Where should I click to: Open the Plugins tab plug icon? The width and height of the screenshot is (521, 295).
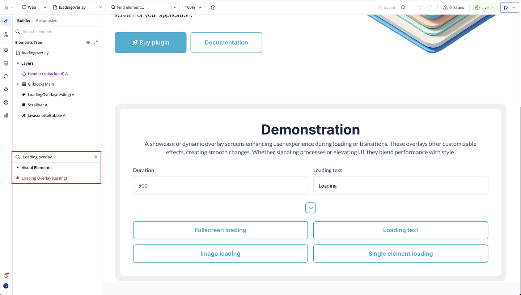tap(6, 89)
